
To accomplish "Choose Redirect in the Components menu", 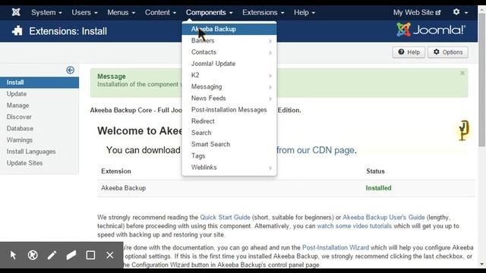I will point(229,121).
